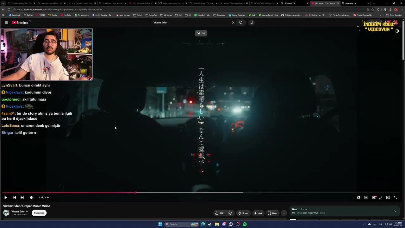This screenshot has height=228, width=405.
Task: Go to YouTube Premium home logo
Action: tap(21, 22)
